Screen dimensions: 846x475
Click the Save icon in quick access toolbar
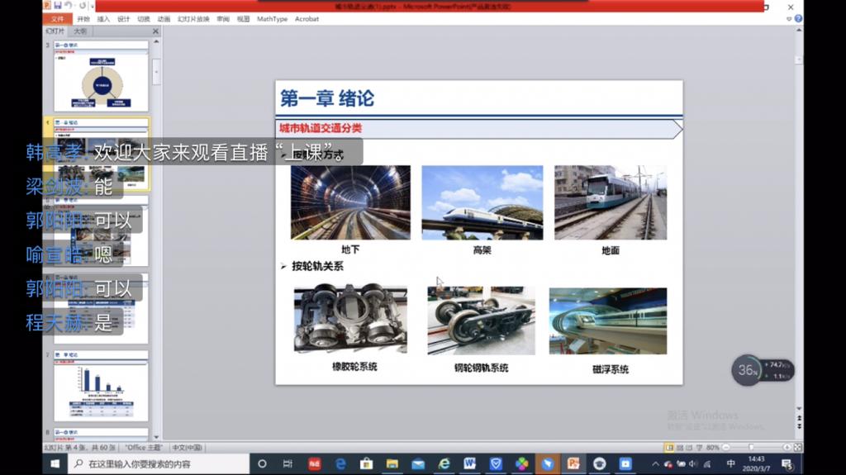tap(58, 6)
